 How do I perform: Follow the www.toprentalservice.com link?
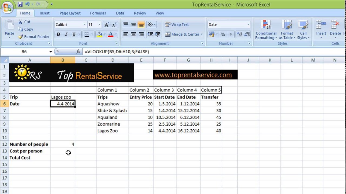(x=193, y=75)
